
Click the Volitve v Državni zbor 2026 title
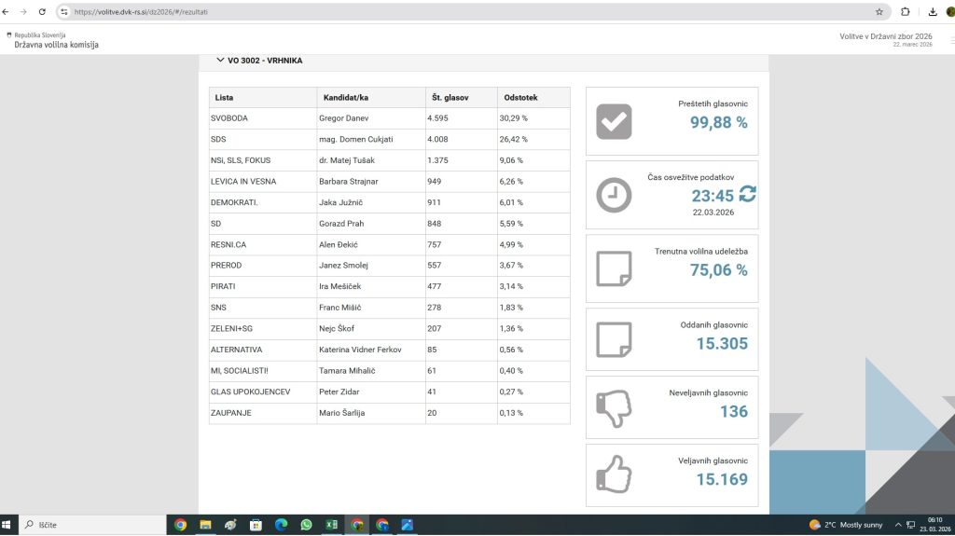(x=886, y=36)
